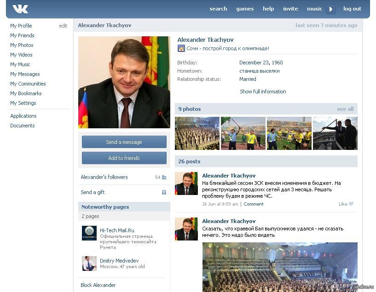Screen dimensions: 376x292
Task: Open the Hi-Tech Mail.Ru page avatar
Action: tap(89, 233)
